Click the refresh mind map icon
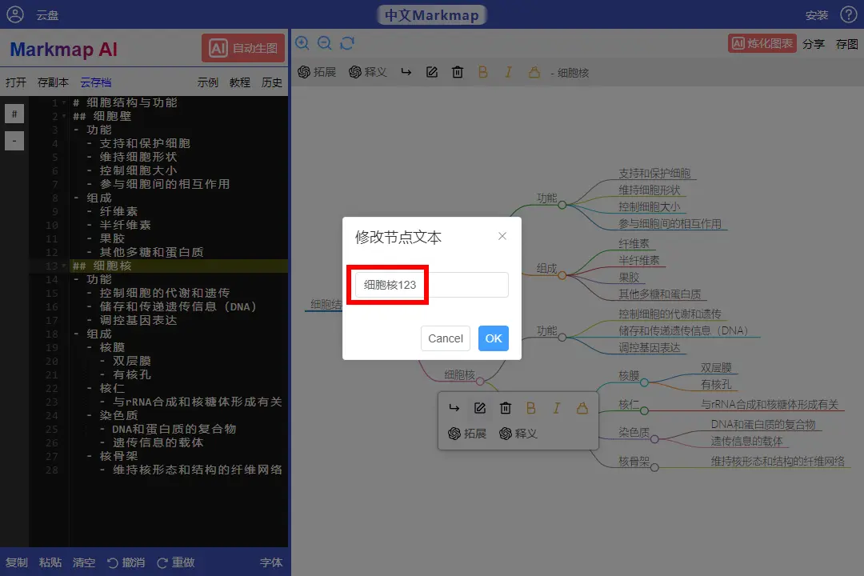 (347, 43)
